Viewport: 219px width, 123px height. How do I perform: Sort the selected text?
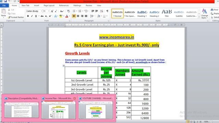(x=102, y=11)
